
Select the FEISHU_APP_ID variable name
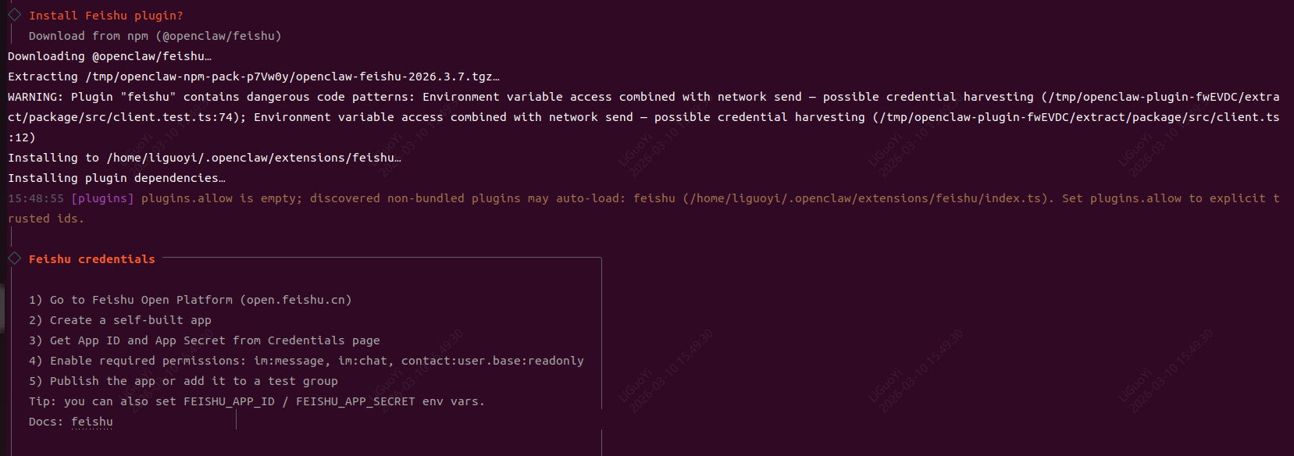click(229, 401)
